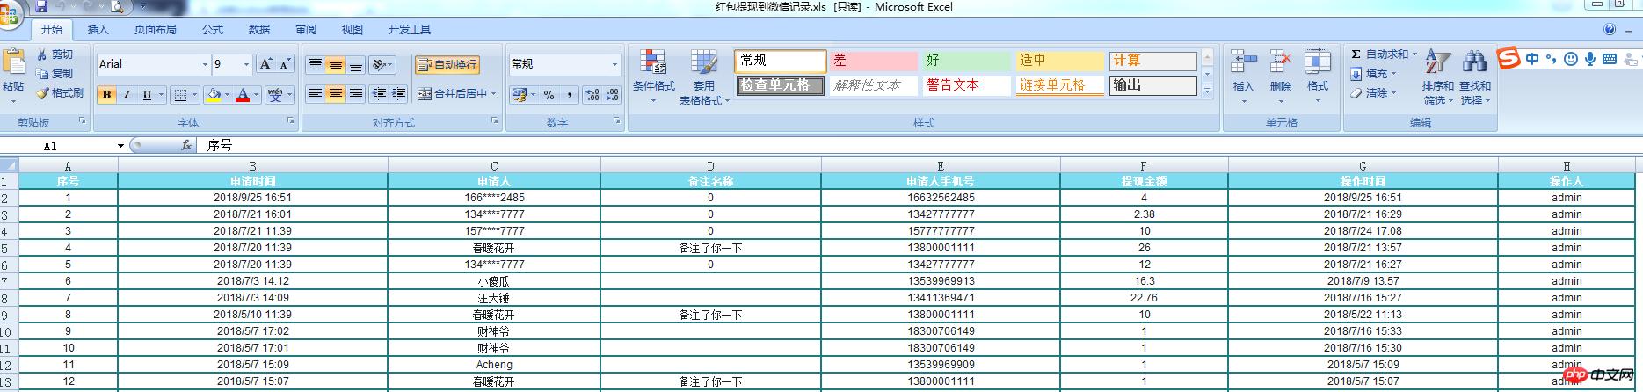Click the Paste (粘贴) clipboard icon
The height and width of the screenshot is (392, 1643).
click(13, 63)
